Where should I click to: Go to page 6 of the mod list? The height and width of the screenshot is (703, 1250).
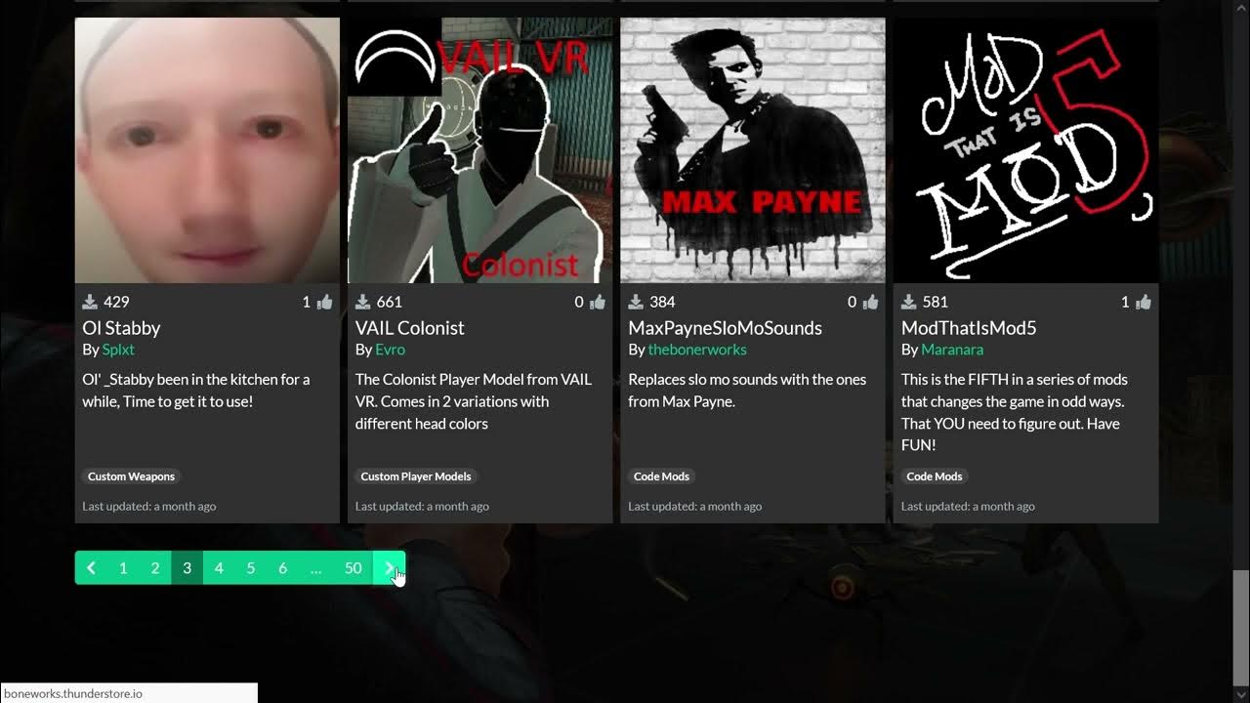283,568
